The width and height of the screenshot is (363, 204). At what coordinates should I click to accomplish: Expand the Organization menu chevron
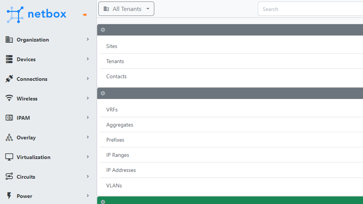point(88,39)
